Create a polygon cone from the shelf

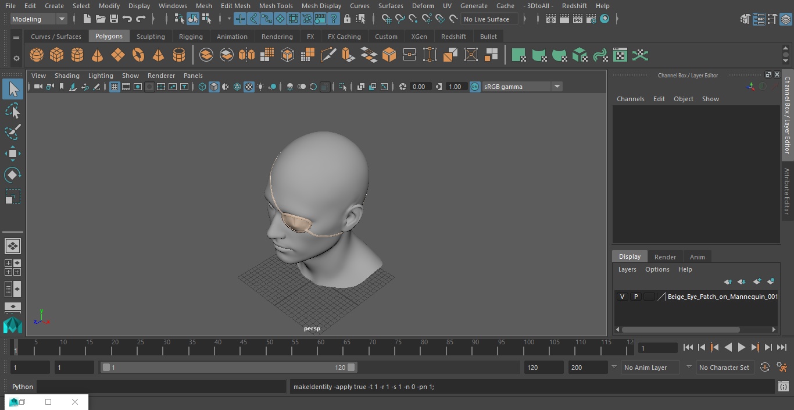pyautogui.click(x=98, y=55)
